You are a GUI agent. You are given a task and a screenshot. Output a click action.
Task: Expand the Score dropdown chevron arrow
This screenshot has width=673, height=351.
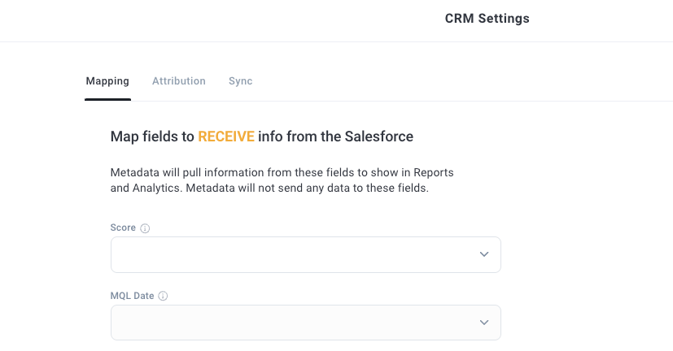coord(484,254)
